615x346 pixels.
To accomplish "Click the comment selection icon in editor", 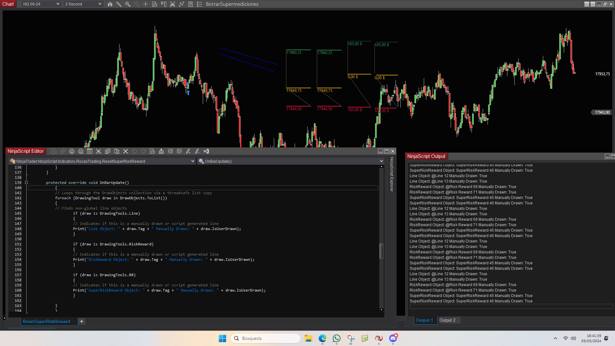I will (188, 151).
